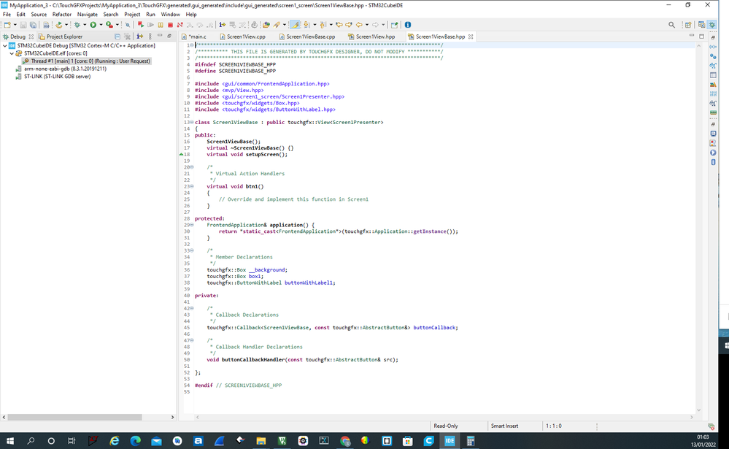The width and height of the screenshot is (729, 449).
Task: Collapse STM32CubeIDE.elf tree node
Action: 12,53
